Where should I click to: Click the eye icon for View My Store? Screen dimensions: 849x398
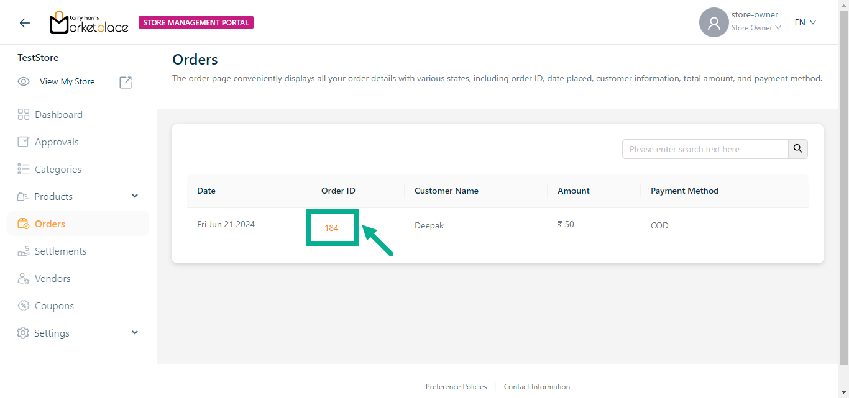[x=24, y=81]
